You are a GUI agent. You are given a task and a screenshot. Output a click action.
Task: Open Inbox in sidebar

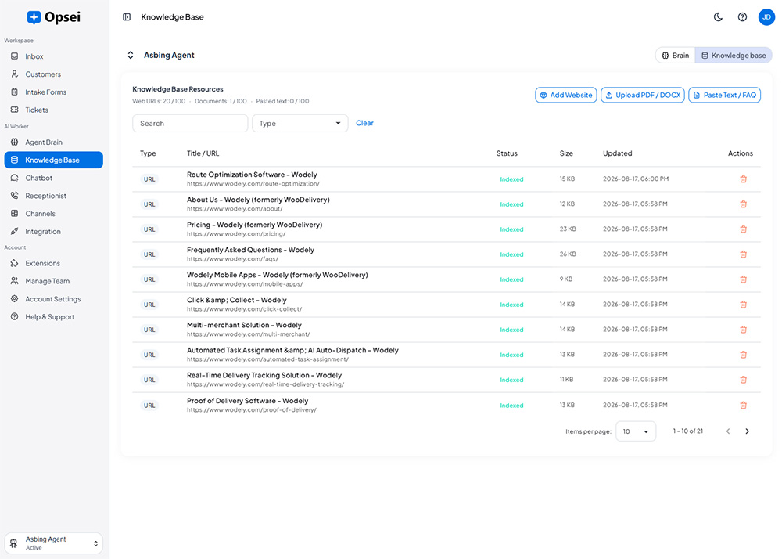coord(53,56)
